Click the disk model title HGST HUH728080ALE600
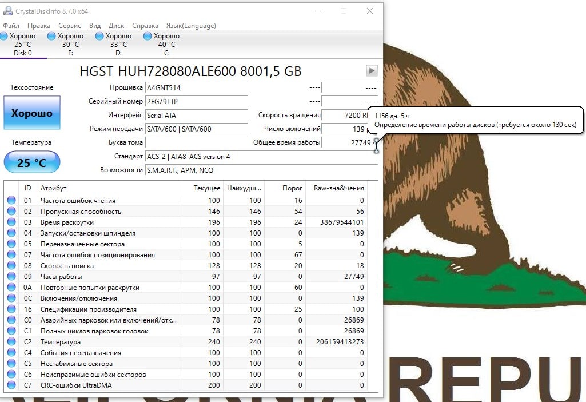Image resolution: width=586 pixels, height=402 pixels. tap(190, 71)
